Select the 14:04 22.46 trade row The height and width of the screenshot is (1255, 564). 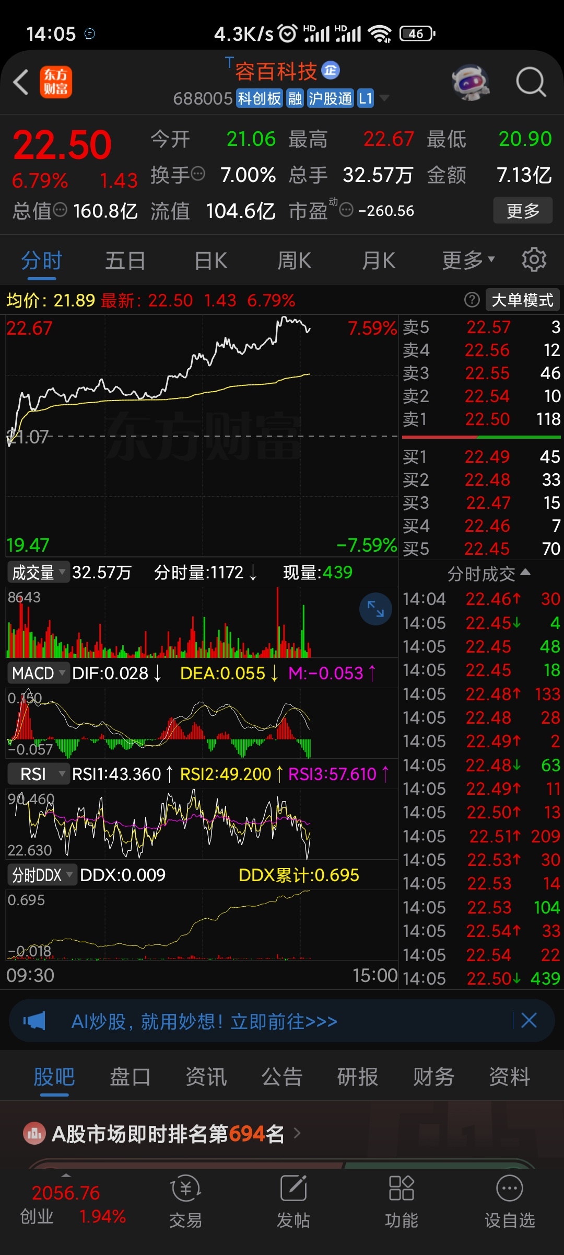click(x=481, y=599)
